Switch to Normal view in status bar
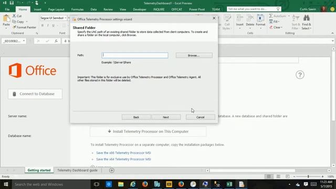The height and width of the screenshot is (189, 336). pos(269,176)
